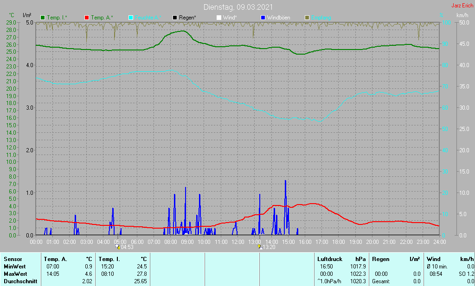Click the Temp. A. average '2.02'

pyautogui.click(x=87, y=281)
